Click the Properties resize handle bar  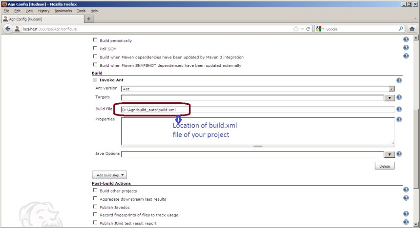click(258, 146)
